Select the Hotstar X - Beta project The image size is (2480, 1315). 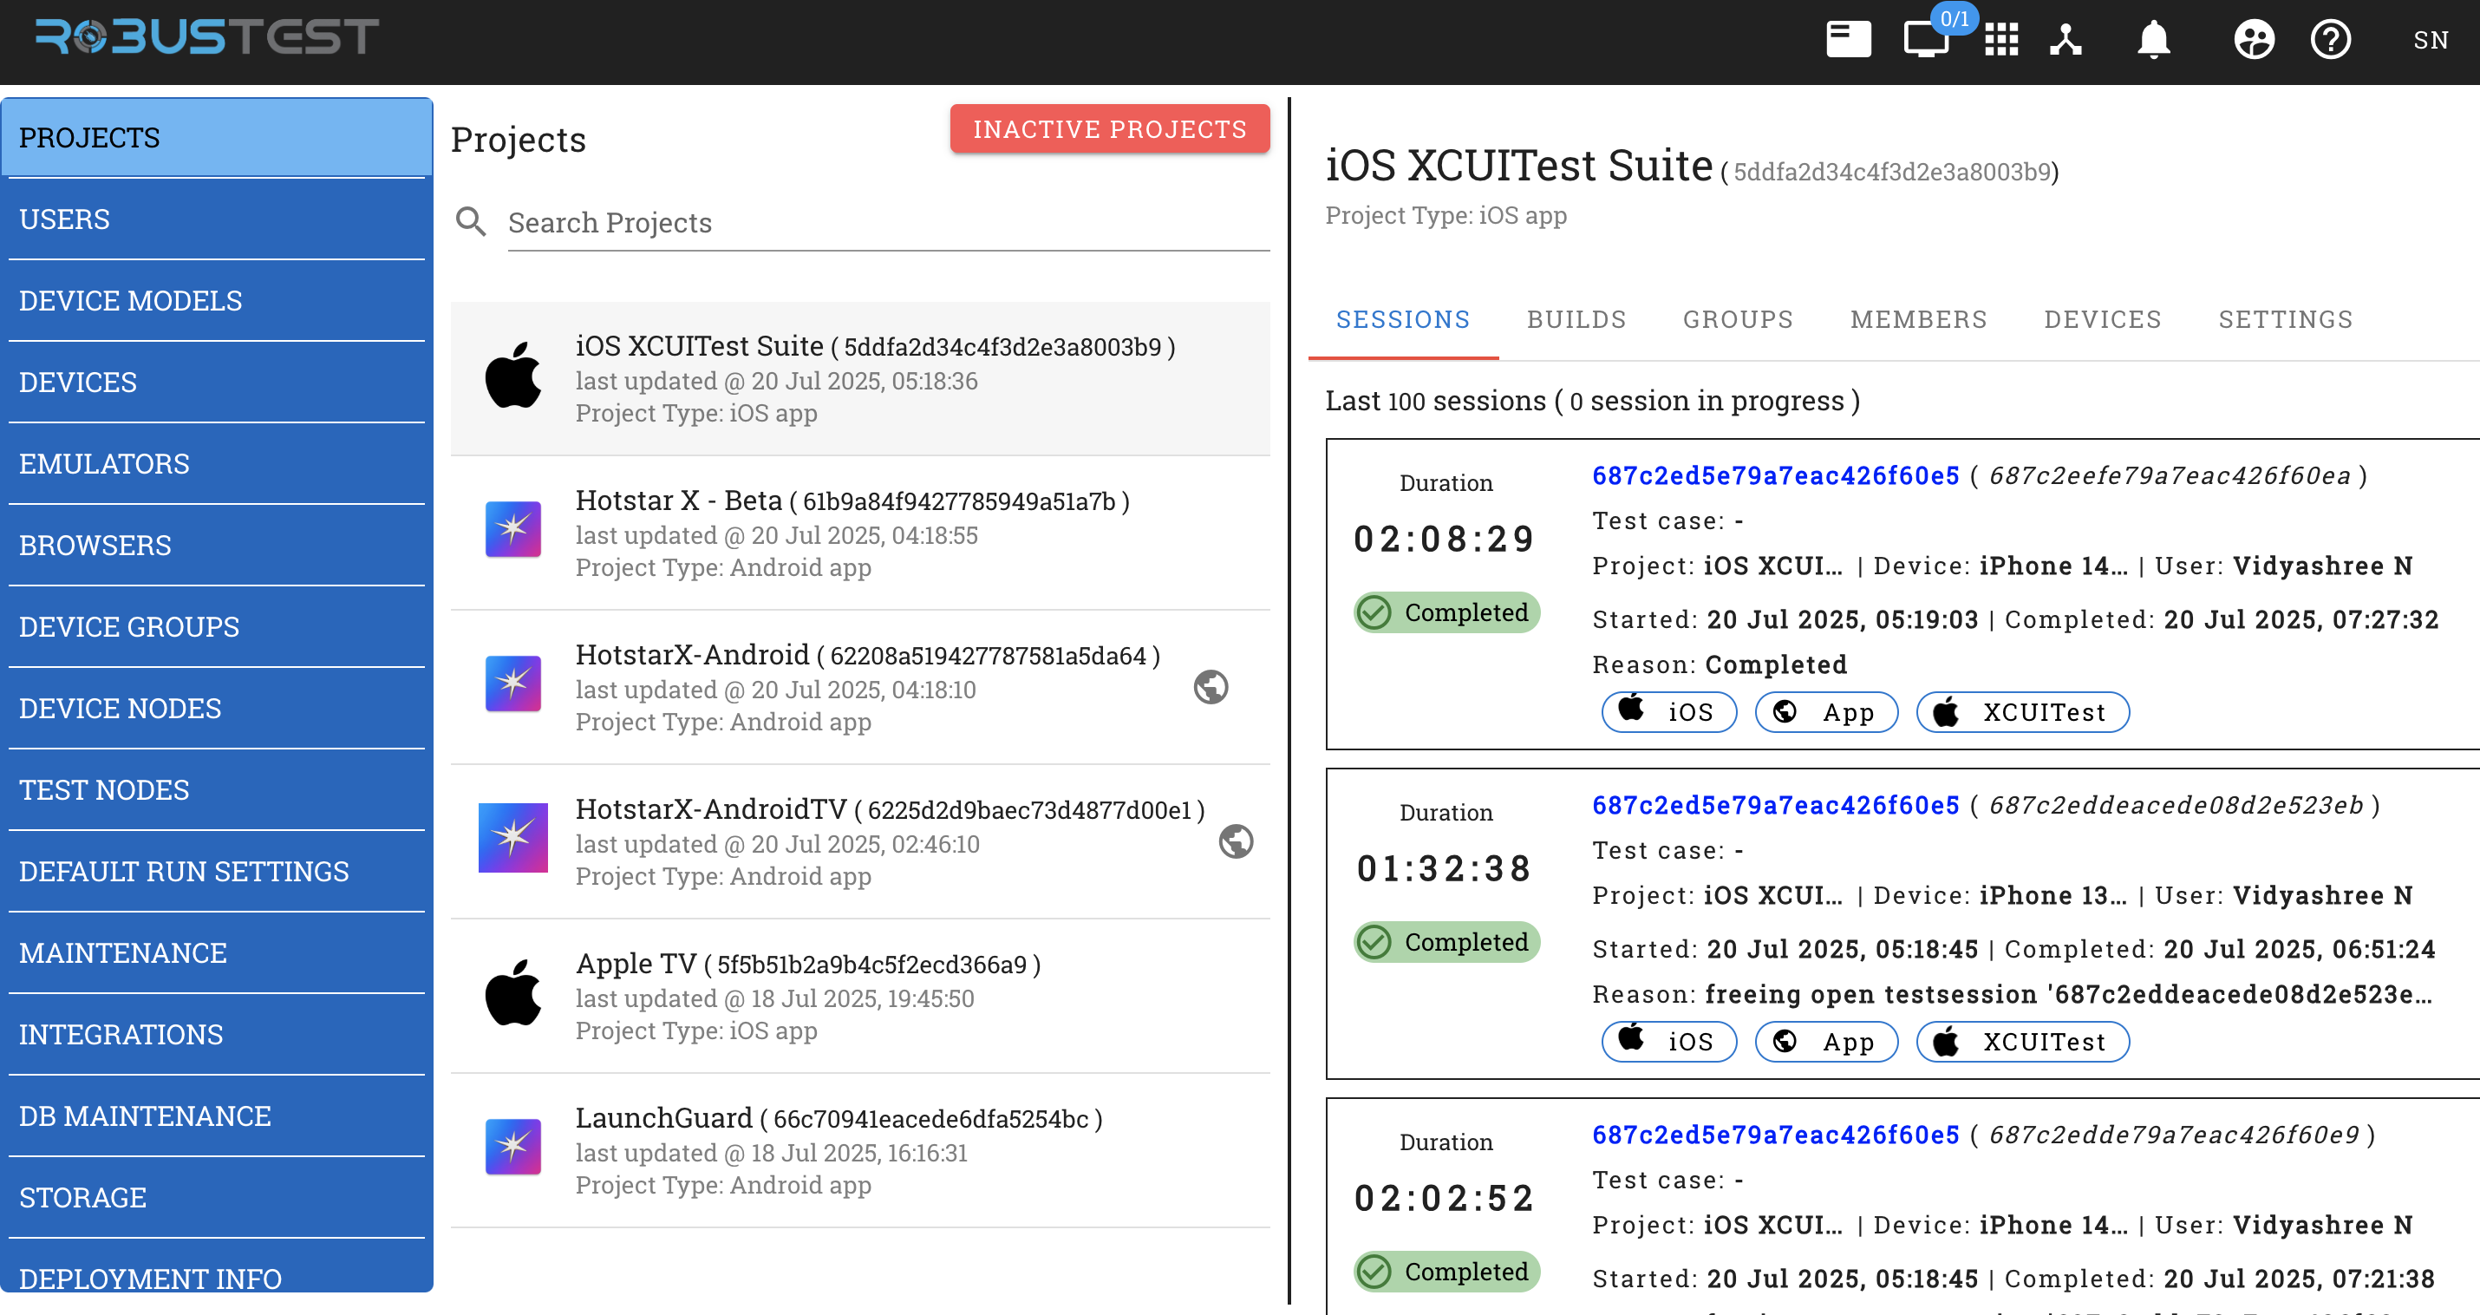pyautogui.click(x=859, y=533)
